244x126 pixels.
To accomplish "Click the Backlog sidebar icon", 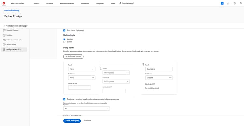I will [4, 35].
